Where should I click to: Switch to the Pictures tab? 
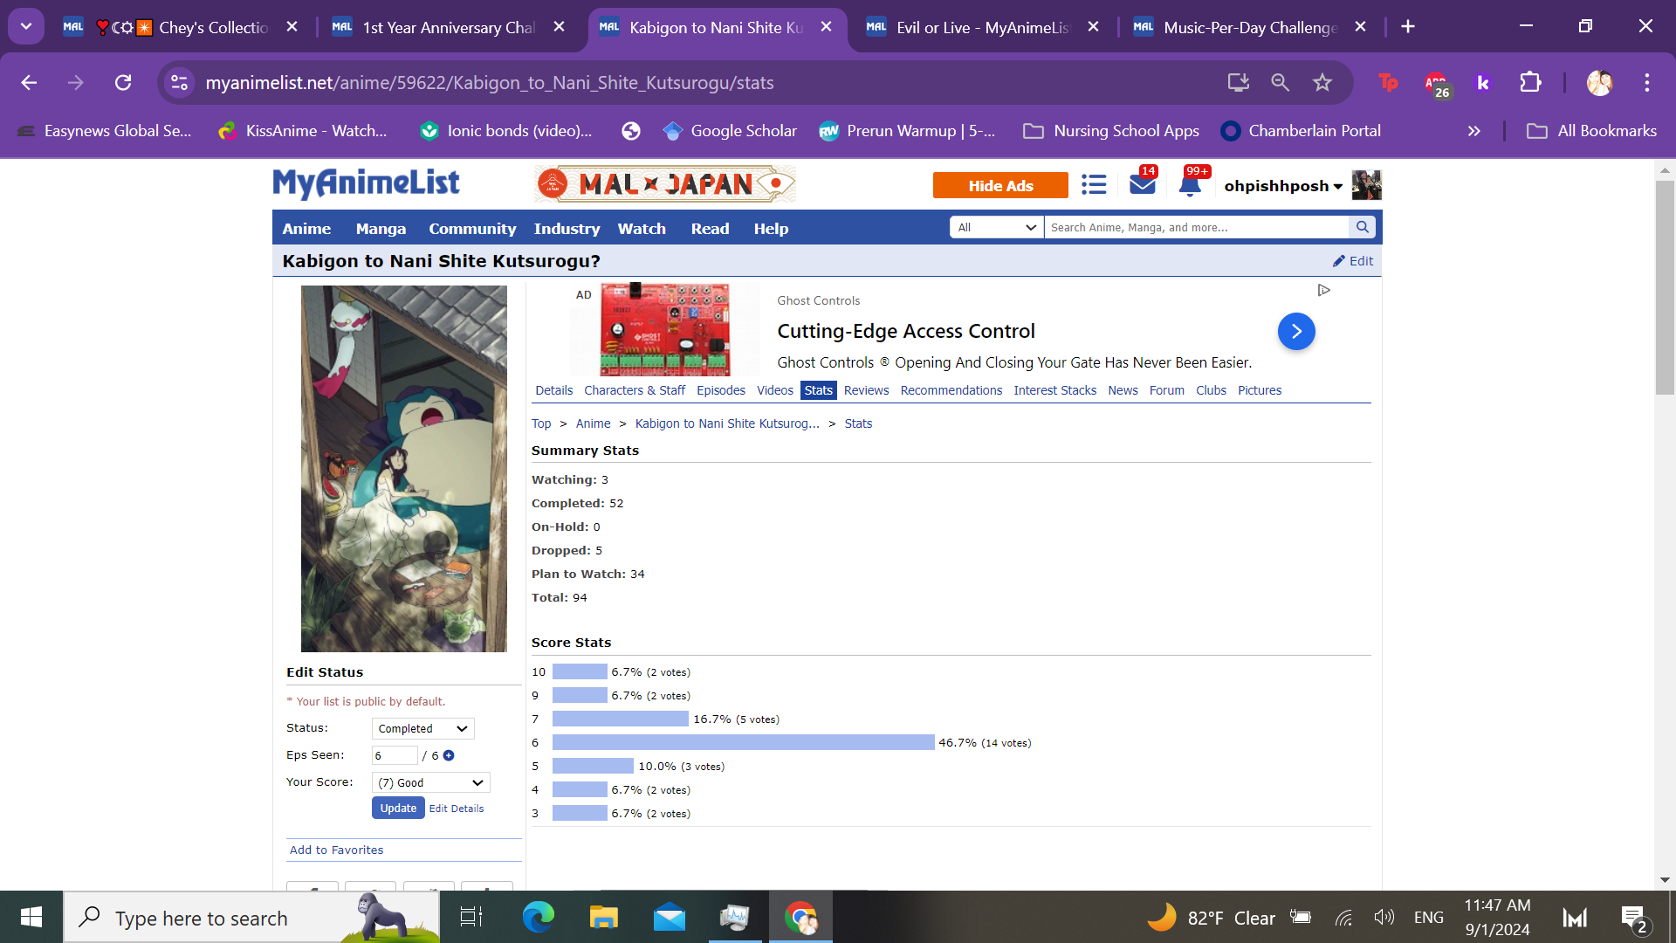tap(1260, 390)
